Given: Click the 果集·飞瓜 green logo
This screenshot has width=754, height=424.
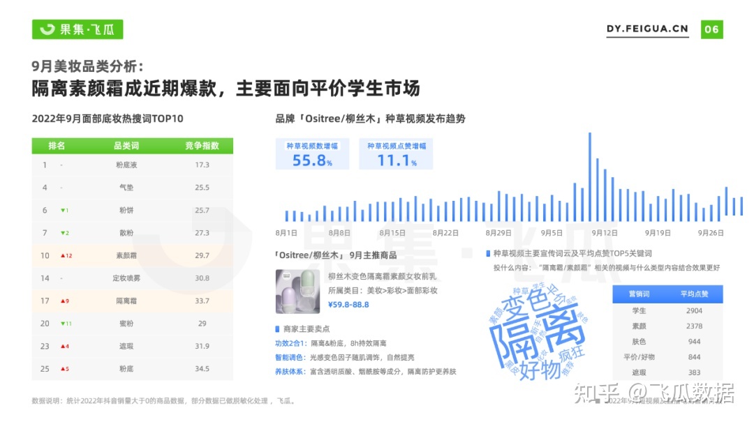Looking at the screenshot, I should point(77,29).
